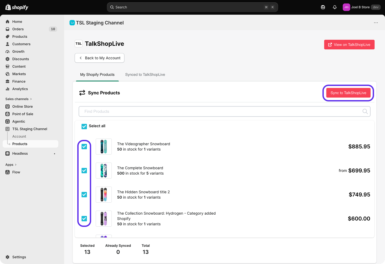Click View on TalkShopLive button
This screenshot has width=385, height=264.
coord(349,45)
